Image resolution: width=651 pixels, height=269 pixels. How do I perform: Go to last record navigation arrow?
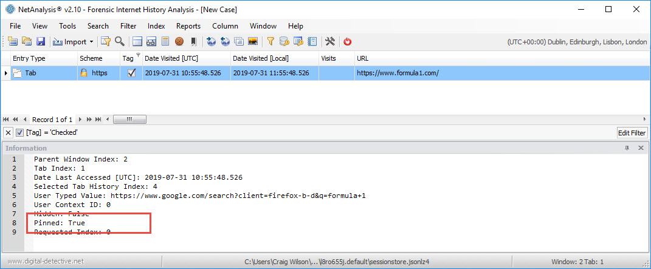point(98,120)
